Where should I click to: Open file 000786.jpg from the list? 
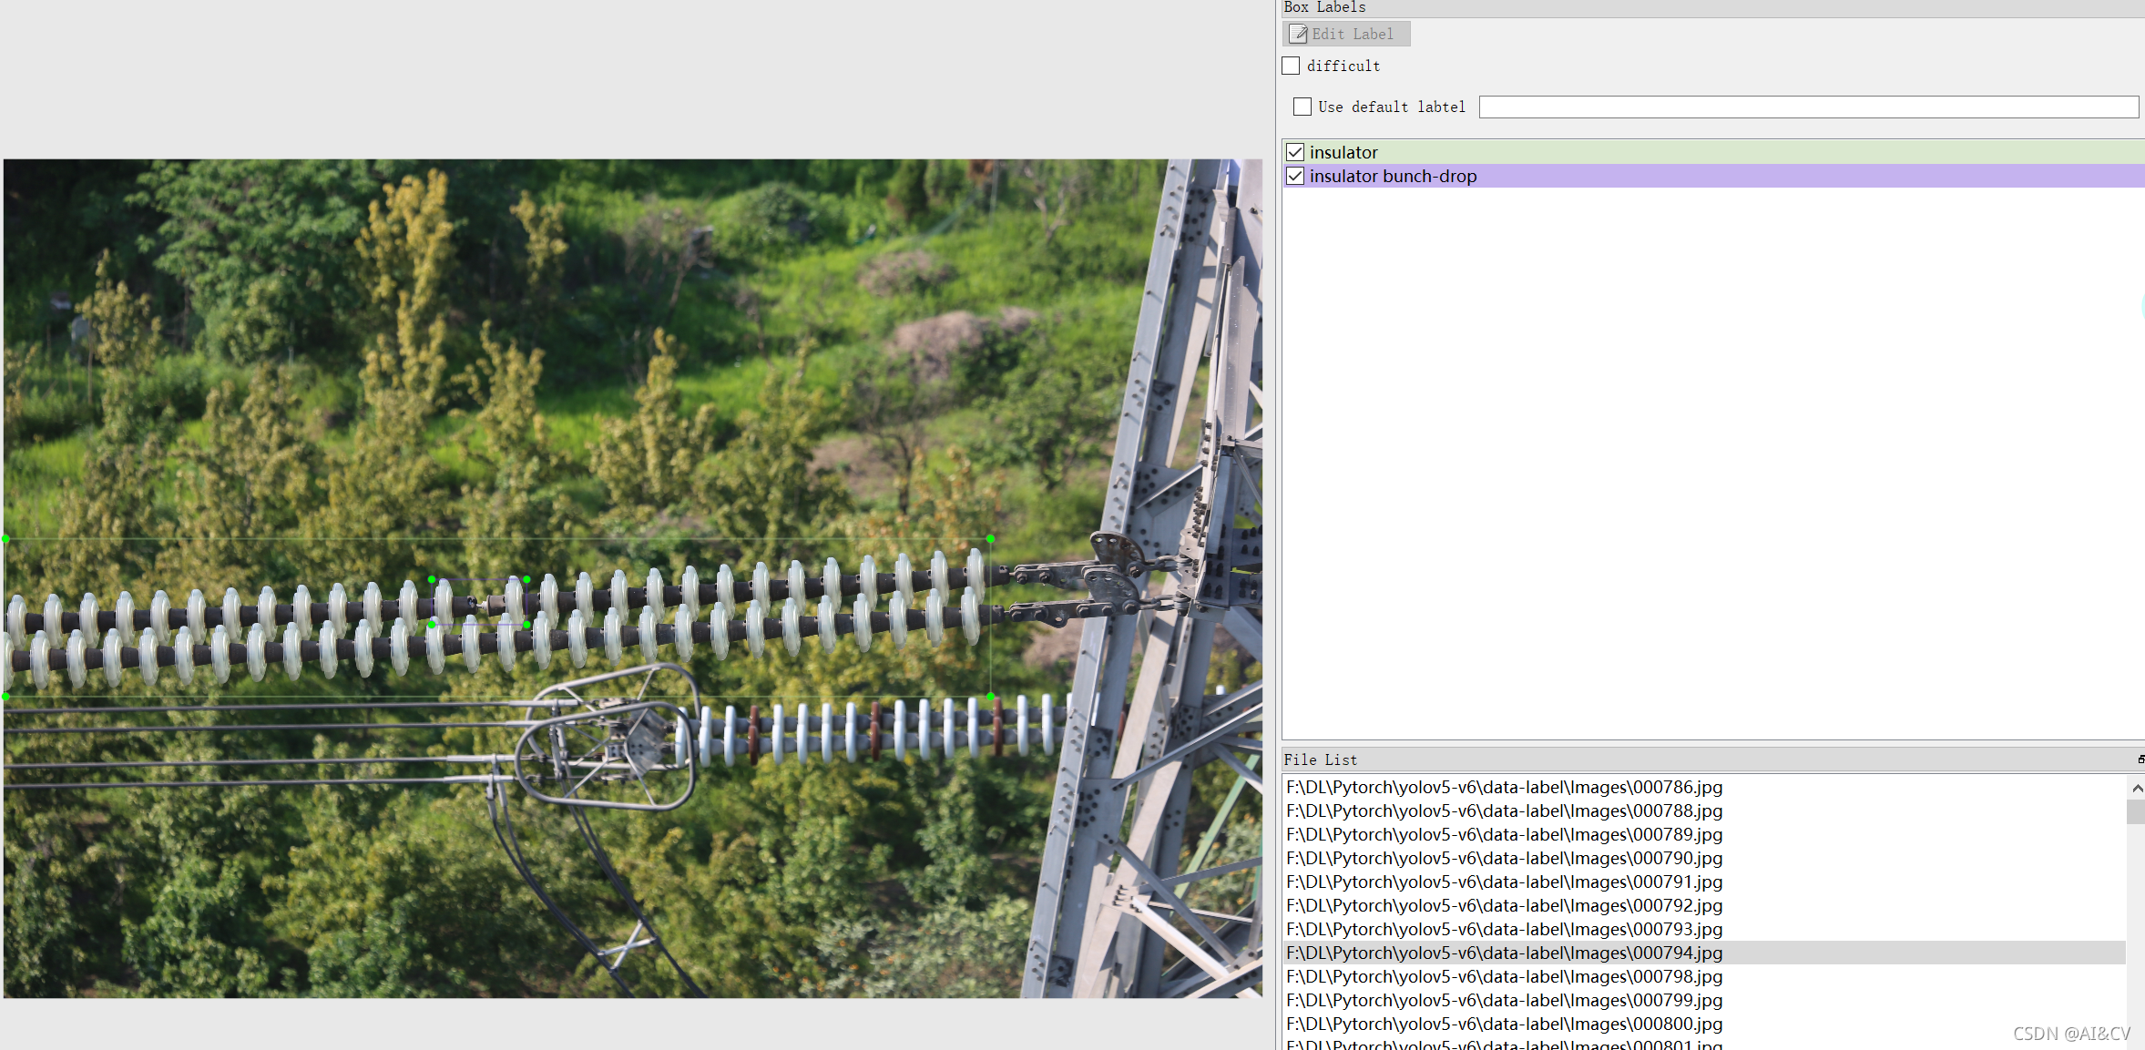coord(1504,787)
